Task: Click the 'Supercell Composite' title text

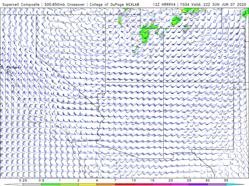Action: [21, 5]
